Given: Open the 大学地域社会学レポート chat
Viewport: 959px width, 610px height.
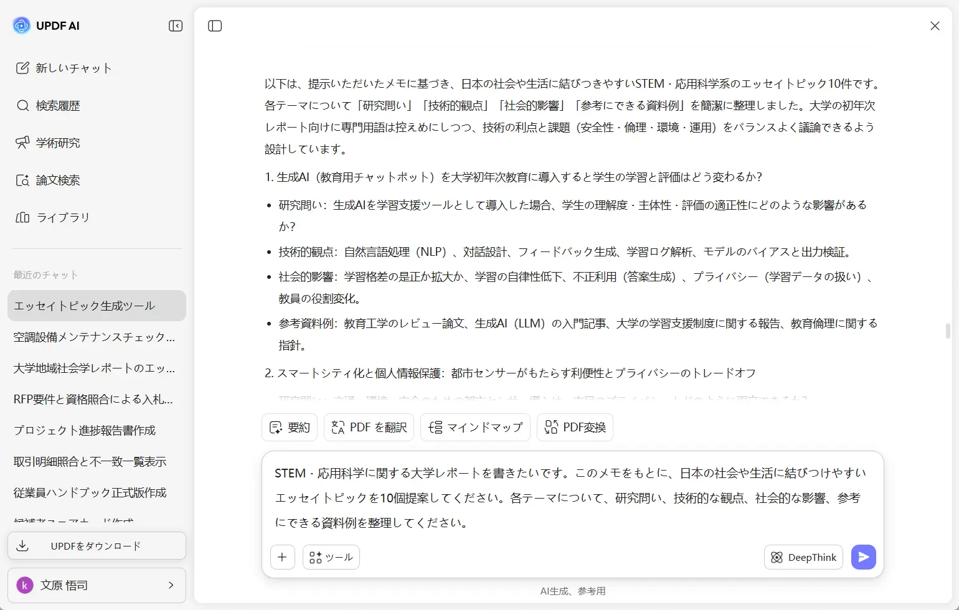Looking at the screenshot, I should tap(97, 368).
